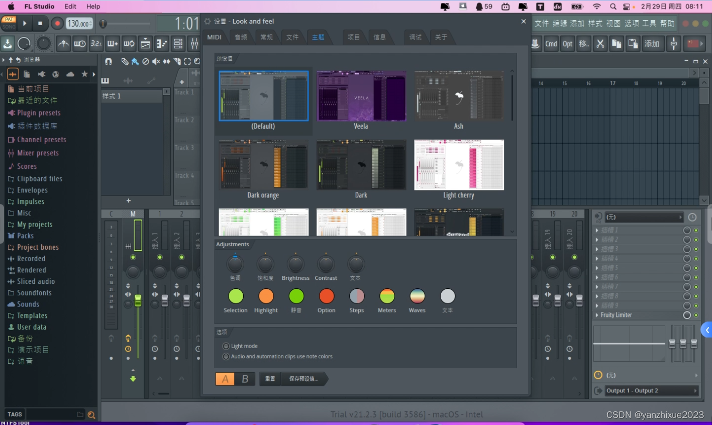Expand the browser header arrow
712x425 pixels.
(4, 60)
